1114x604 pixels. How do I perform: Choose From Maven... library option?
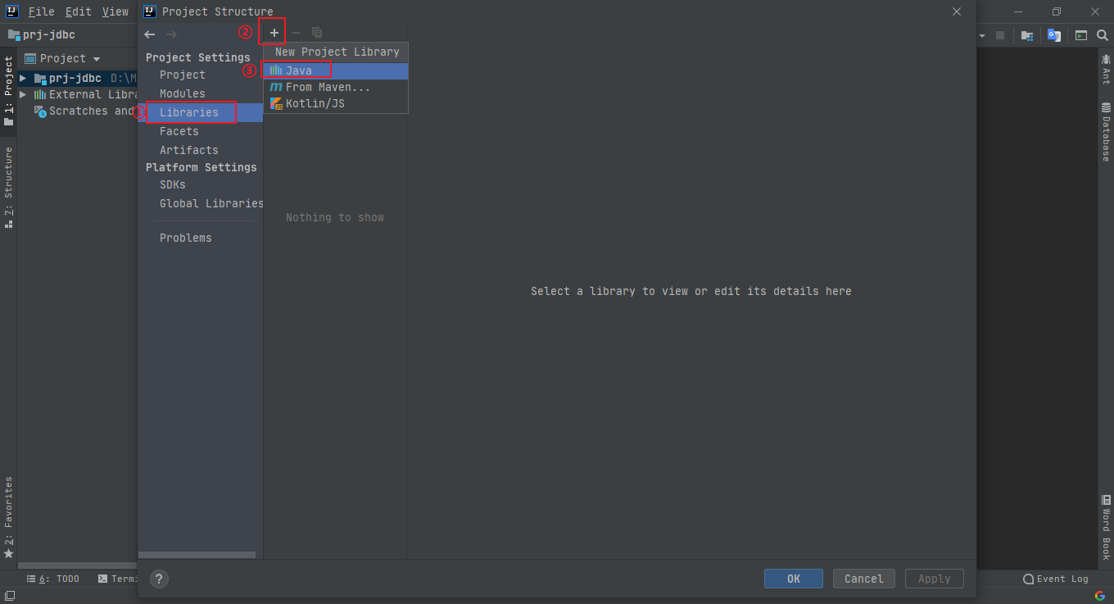(x=336, y=87)
